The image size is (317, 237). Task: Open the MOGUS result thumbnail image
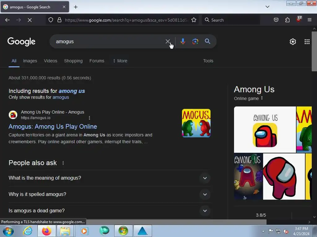tap(196, 123)
